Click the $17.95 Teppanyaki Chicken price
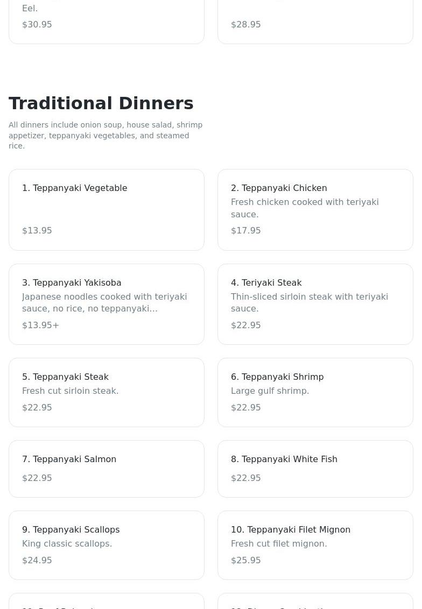Image resolution: width=422 pixels, height=609 pixels. [x=245, y=230]
